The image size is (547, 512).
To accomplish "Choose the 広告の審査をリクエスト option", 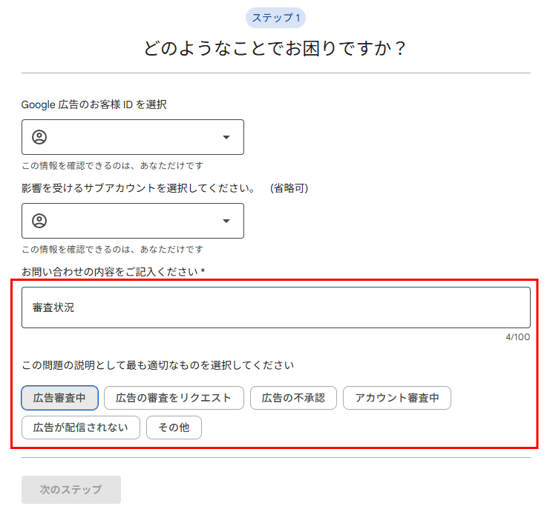I will [x=174, y=398].
